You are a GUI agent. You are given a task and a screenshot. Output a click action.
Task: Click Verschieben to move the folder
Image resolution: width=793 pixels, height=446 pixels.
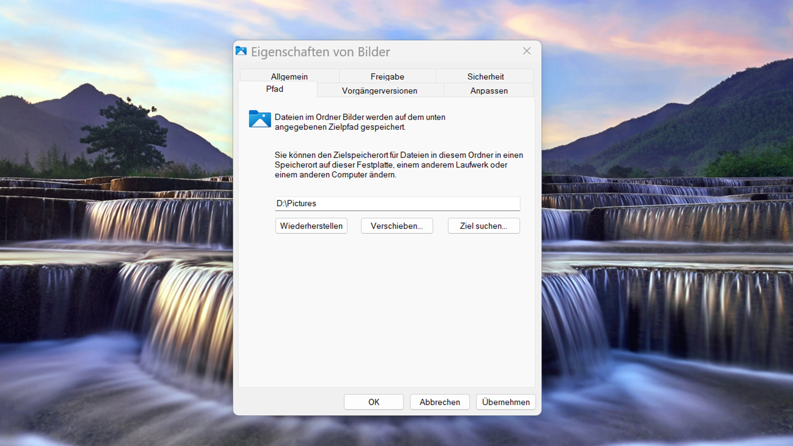(397, 226)
